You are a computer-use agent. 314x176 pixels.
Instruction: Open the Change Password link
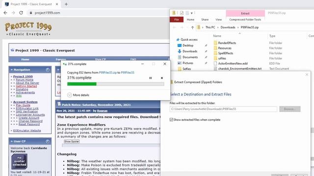(30, 121)
